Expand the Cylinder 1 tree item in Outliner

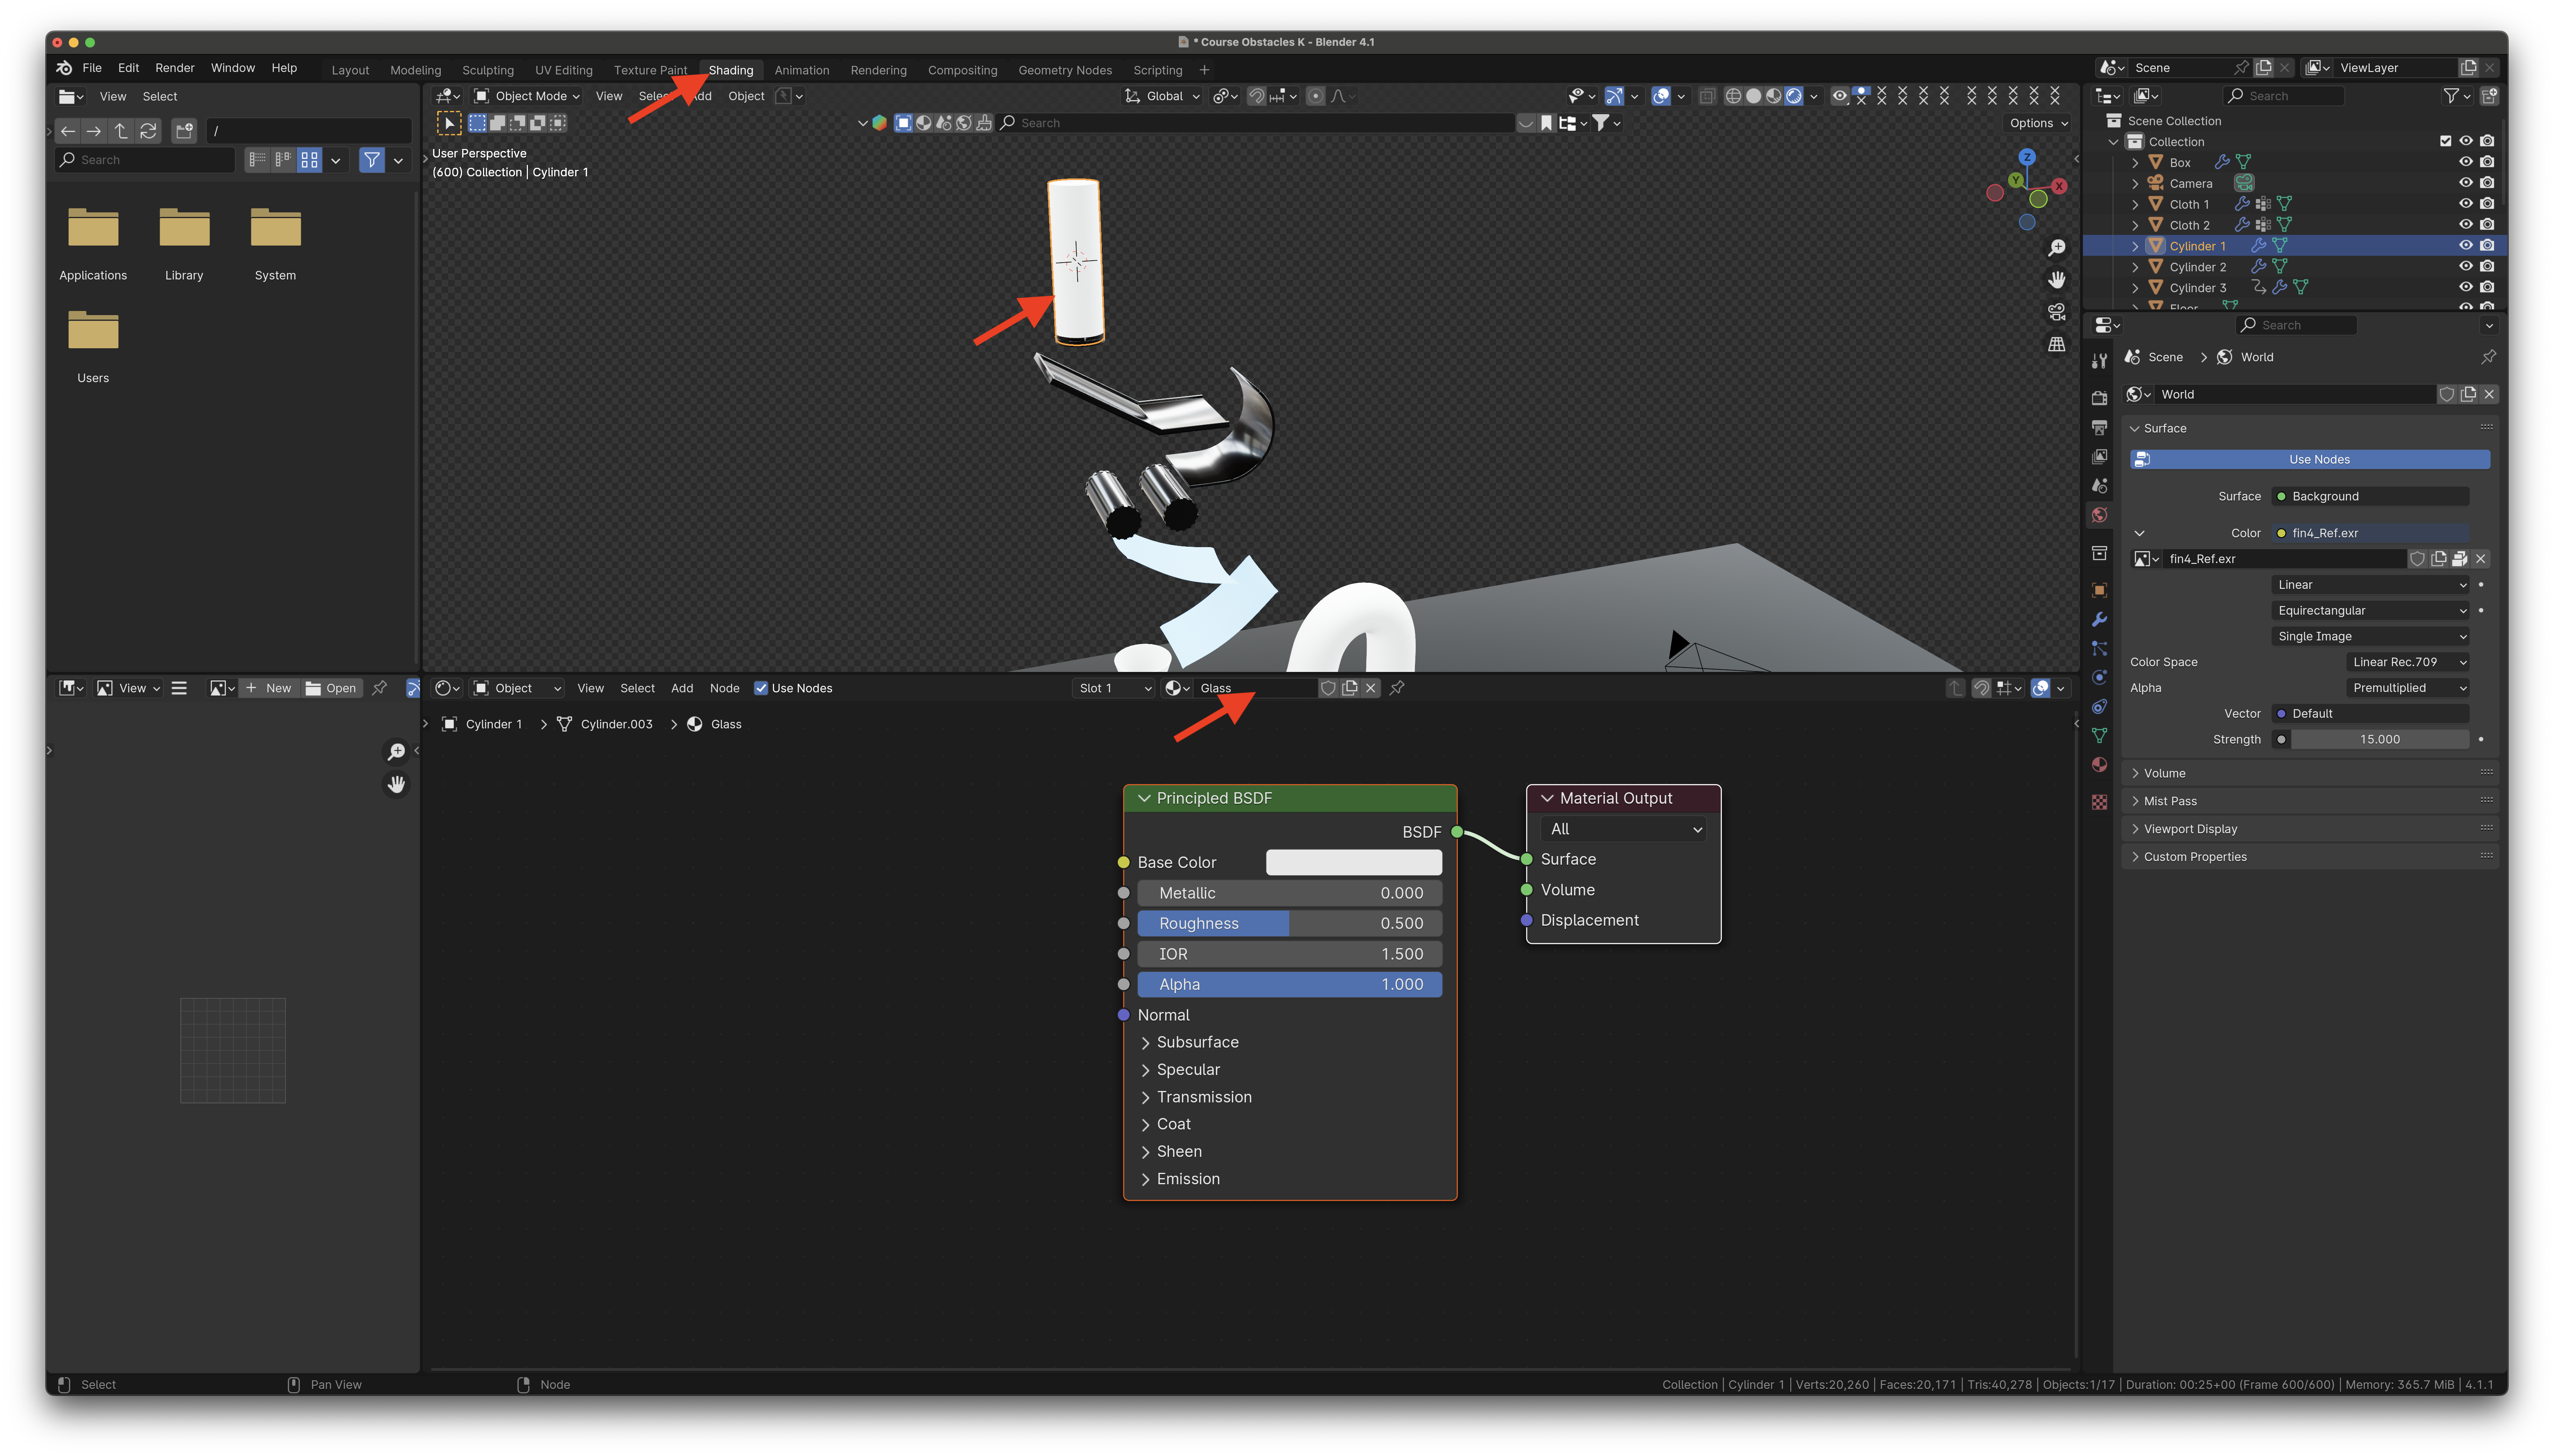(x=2135, y=246)
